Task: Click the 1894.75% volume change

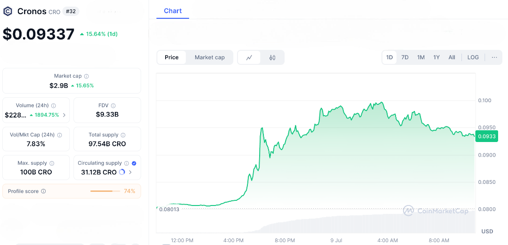Action: tap(44, 115)
